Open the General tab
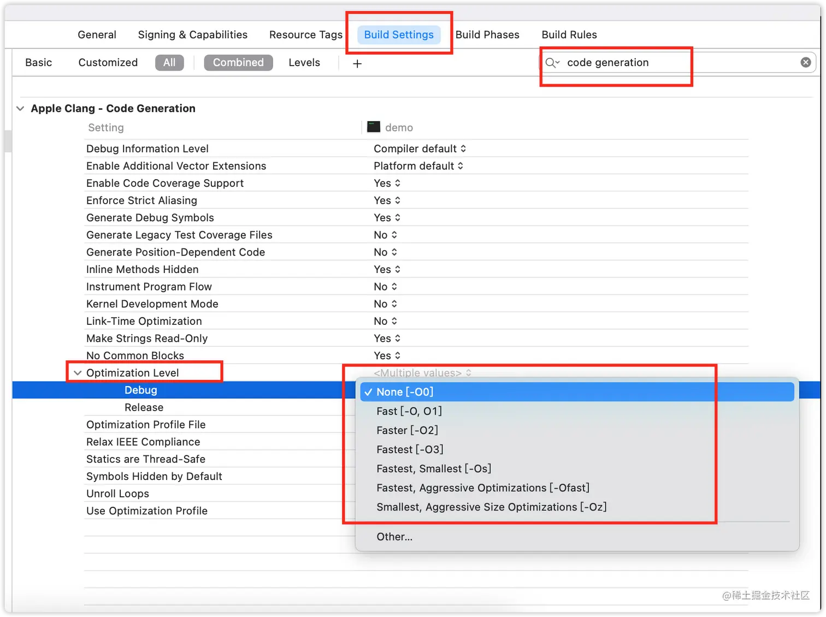Viewport: 826px width, 617px height. 97,34
